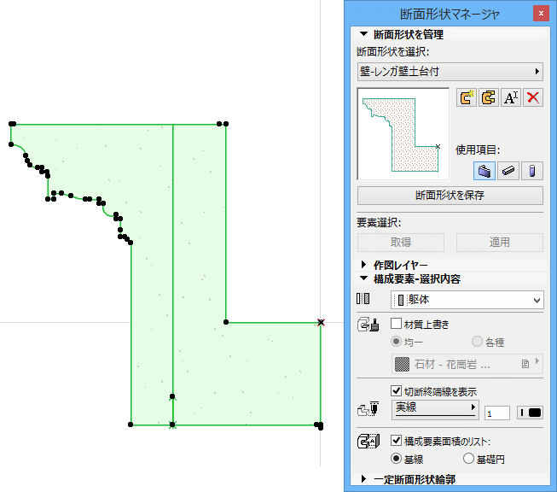Image resolution: width=557 pixels, height=492 pixels.
Task: Collapse the 断面形状を管理 section
Action: tap(363, 34)
